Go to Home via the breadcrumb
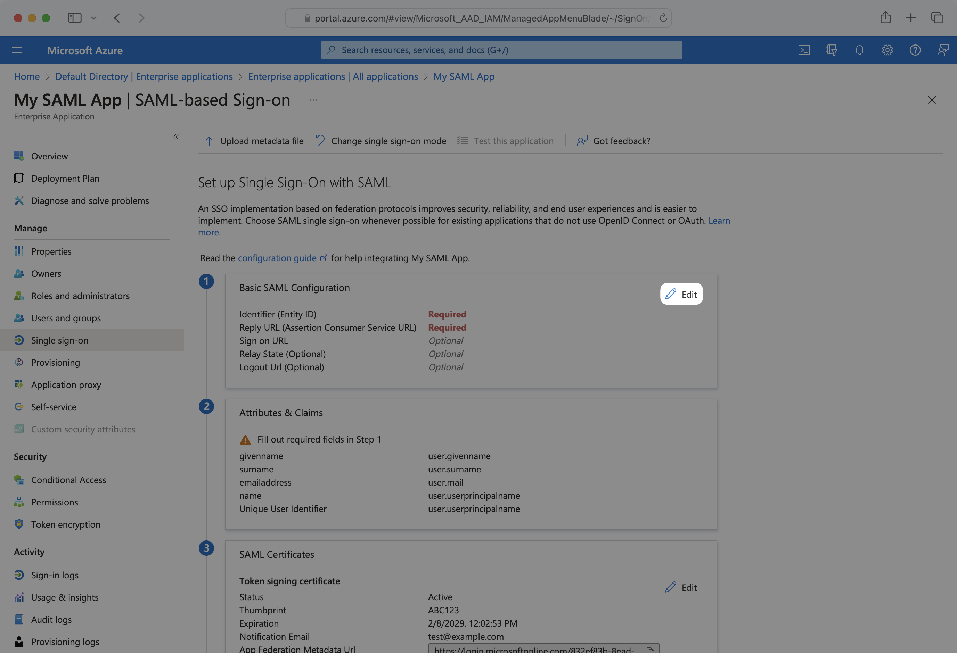This screenshot has height=653, width=957. point(26,76)
